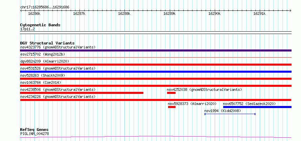Select the nsv1063764 (Coe2014) label
Image resolution: width=301 pixels, height=141 pixels.
41,82
